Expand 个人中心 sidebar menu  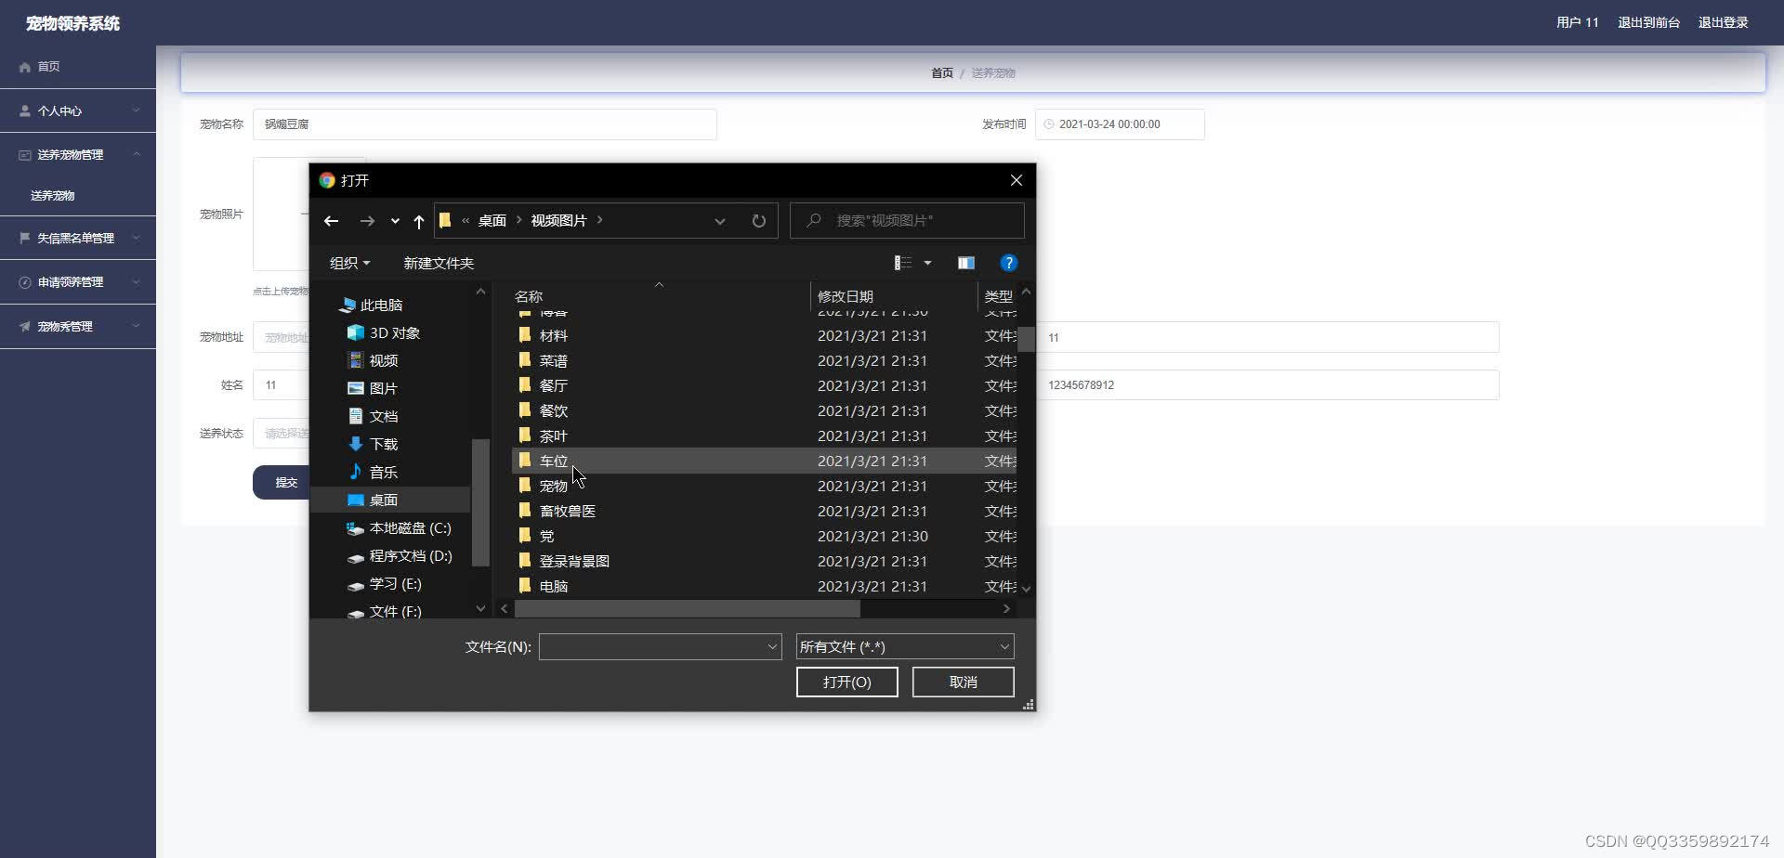78,110
